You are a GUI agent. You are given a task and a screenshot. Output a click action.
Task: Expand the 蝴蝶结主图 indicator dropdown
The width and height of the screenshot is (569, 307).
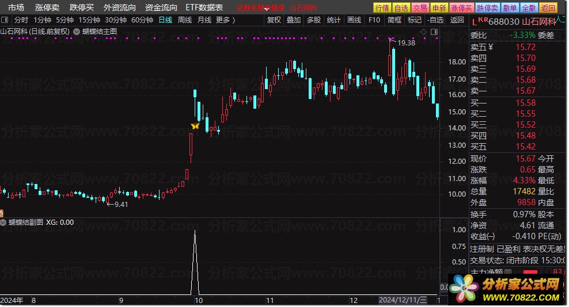(x=77, y=32)
